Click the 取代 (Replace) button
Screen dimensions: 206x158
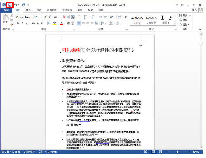(x=183, y=20)
